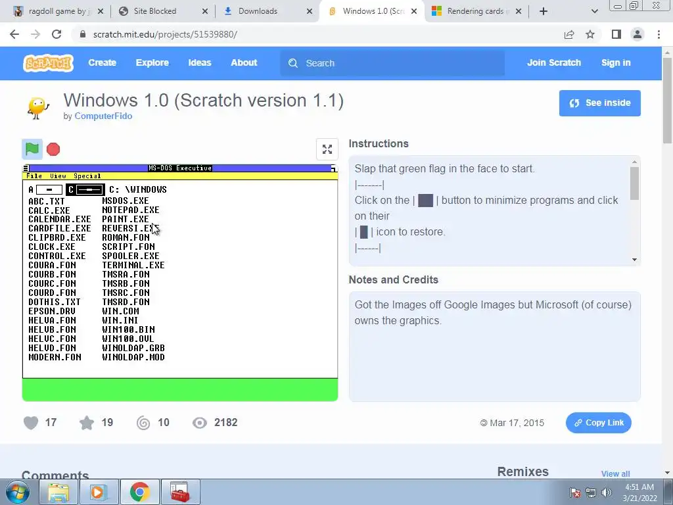This screenshot has height=505, width=673.
Task: Click the volume speaker tray icon
Action: click(x=606, y=493)
